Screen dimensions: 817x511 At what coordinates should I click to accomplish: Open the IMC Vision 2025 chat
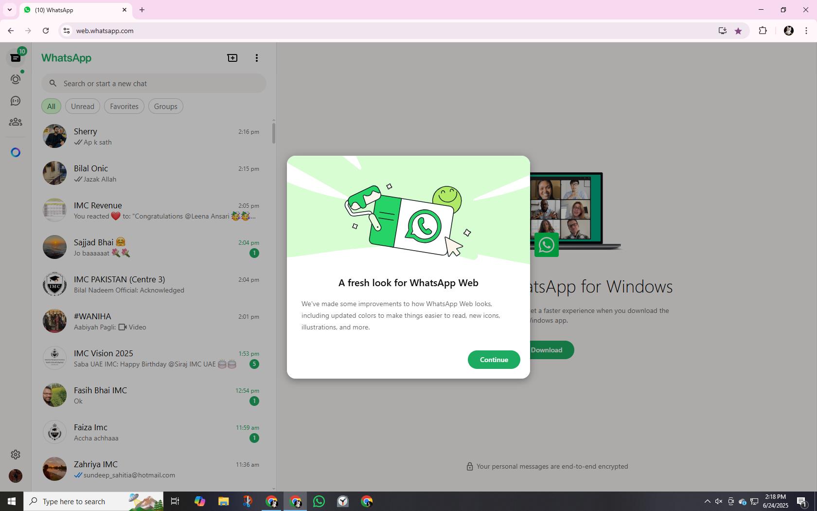click(152, 358)
